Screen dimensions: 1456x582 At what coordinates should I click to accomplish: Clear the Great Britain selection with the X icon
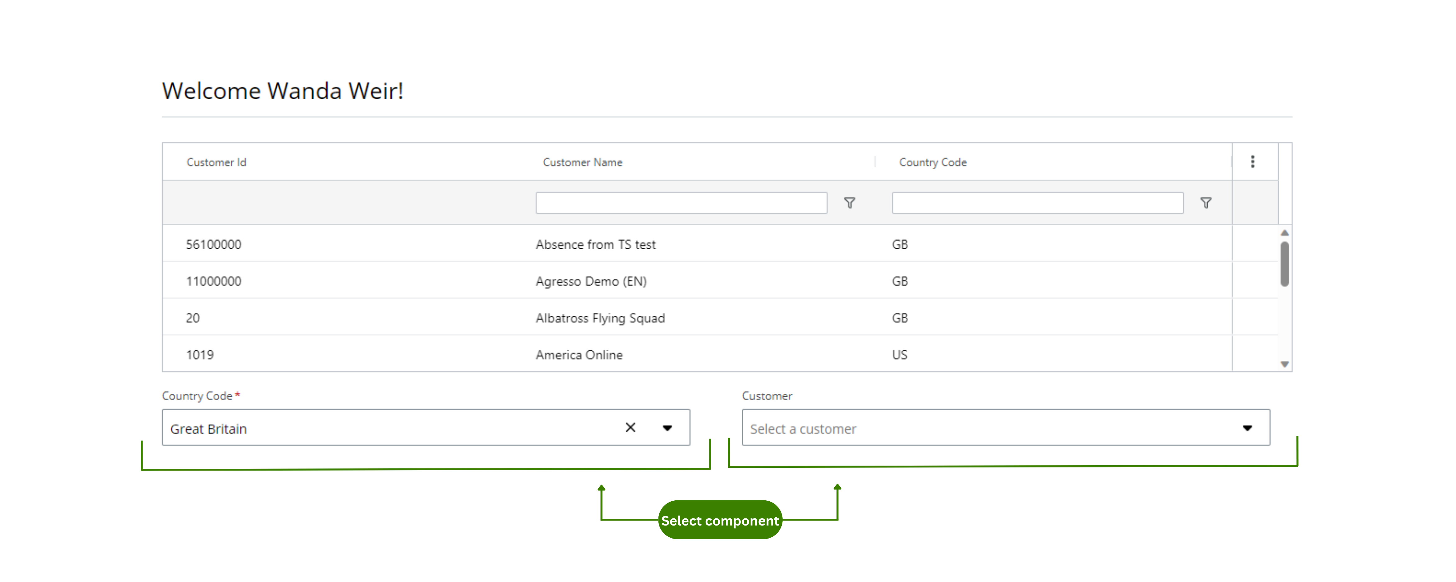[631, 428]
